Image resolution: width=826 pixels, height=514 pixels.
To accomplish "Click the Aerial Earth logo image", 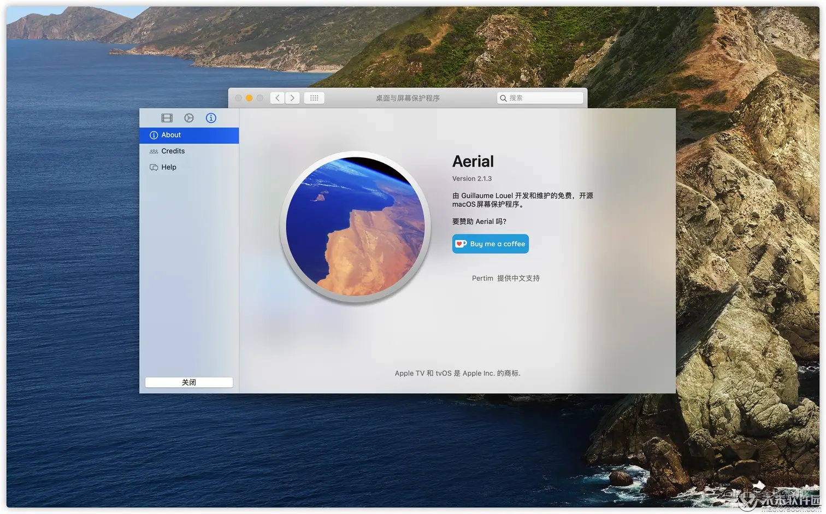I will pyautogui.click(x=356, y=227).
